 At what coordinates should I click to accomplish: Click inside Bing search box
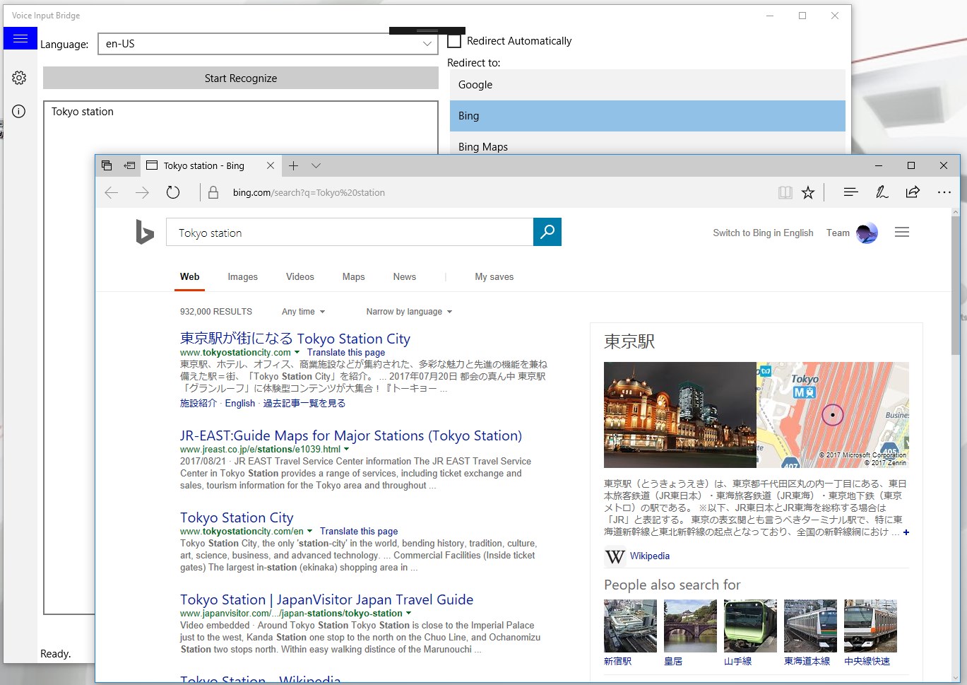pos(350,232)
